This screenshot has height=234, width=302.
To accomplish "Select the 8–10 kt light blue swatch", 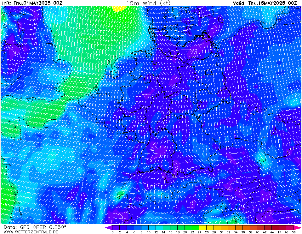I will pyautogui.click(x=145, y=228).
